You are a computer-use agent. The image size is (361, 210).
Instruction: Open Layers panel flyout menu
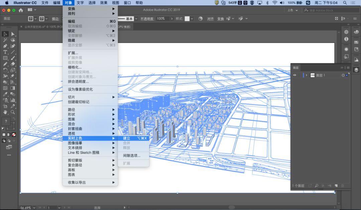click(x=348, y=68)
